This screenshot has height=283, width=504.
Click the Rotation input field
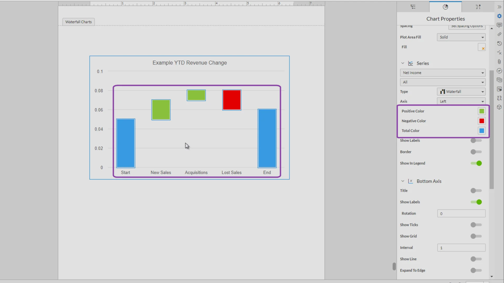click(461, 213)
